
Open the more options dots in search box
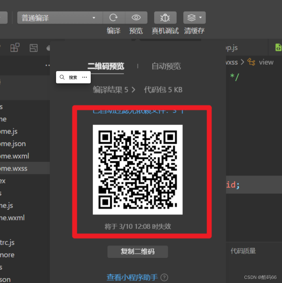click(x=85, y=77)
